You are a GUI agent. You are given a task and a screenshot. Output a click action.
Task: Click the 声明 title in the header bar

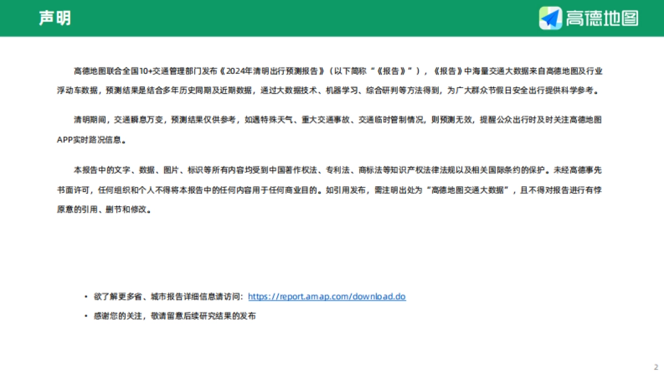54,17
